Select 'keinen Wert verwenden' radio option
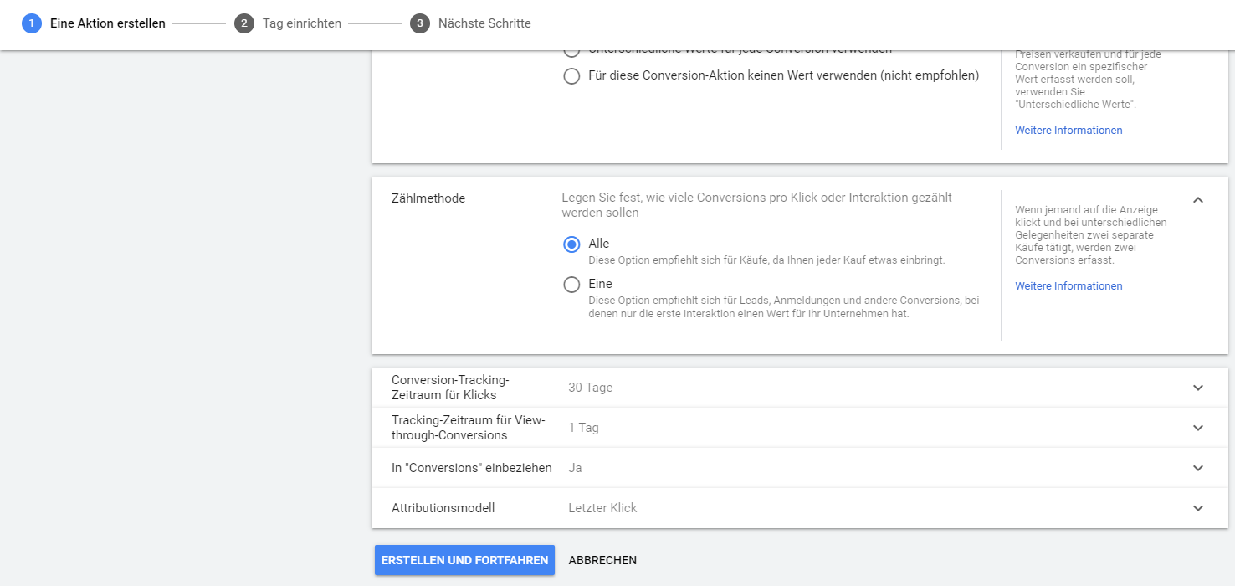Image resolution: width=1235 pixels, height=586 pixels. point(571,76)
